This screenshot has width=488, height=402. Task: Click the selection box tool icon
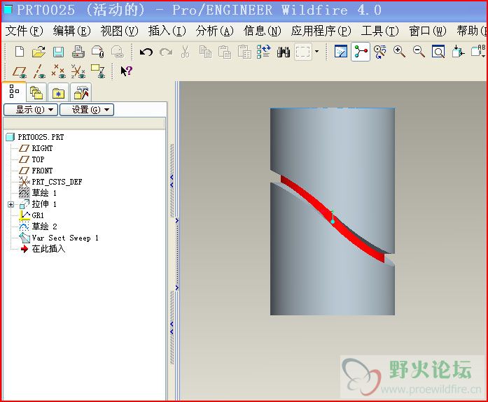click(303, 52)
